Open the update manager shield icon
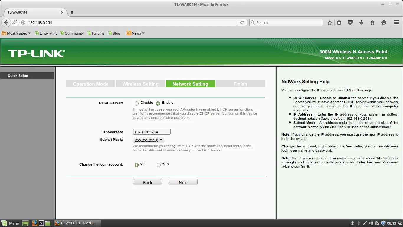This screenshot has height=227, width=403. (383, 223)
